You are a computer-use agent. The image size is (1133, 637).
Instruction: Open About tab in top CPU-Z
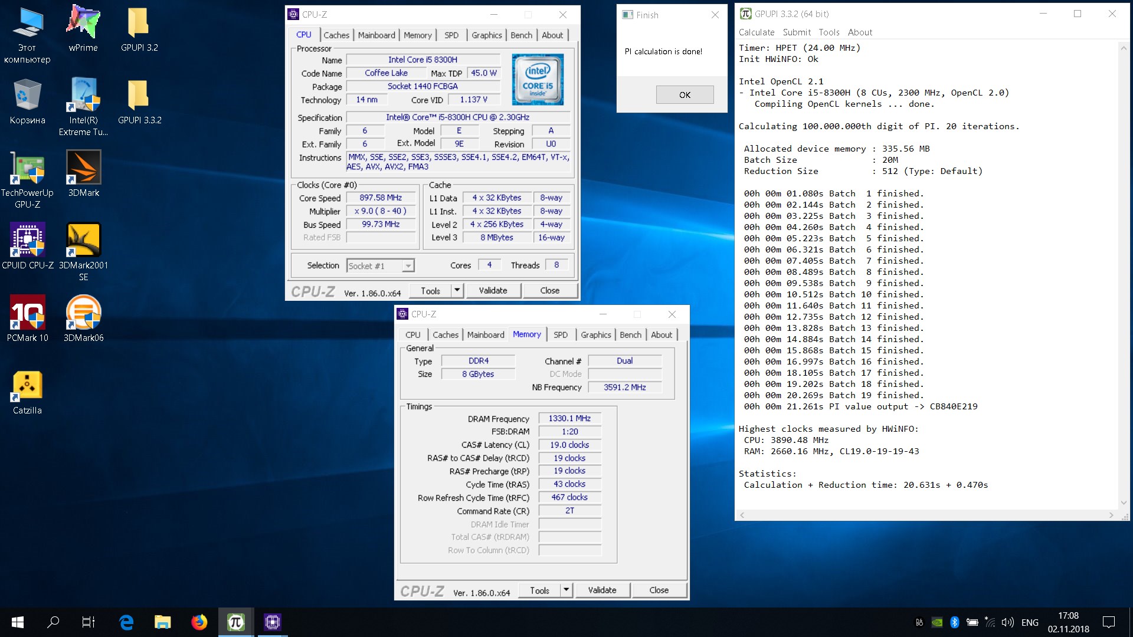[552, 35]
